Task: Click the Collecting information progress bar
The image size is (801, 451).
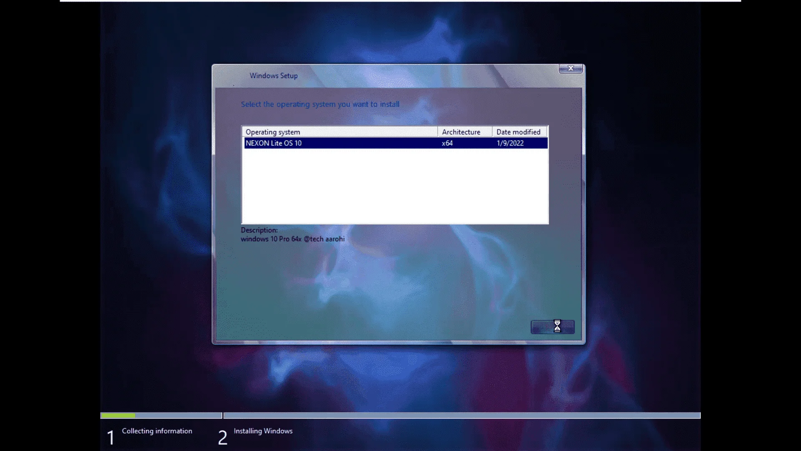Action: click(x=161, y=416)
